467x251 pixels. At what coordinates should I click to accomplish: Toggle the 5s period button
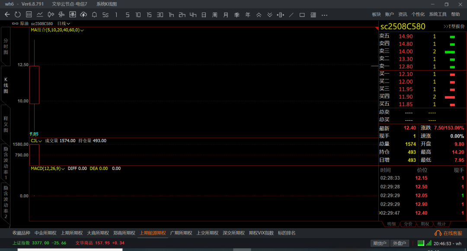[106, 15]
